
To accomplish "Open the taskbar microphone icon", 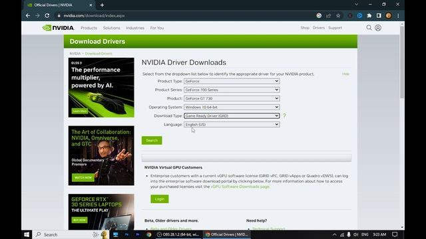I will coord(349,234).
